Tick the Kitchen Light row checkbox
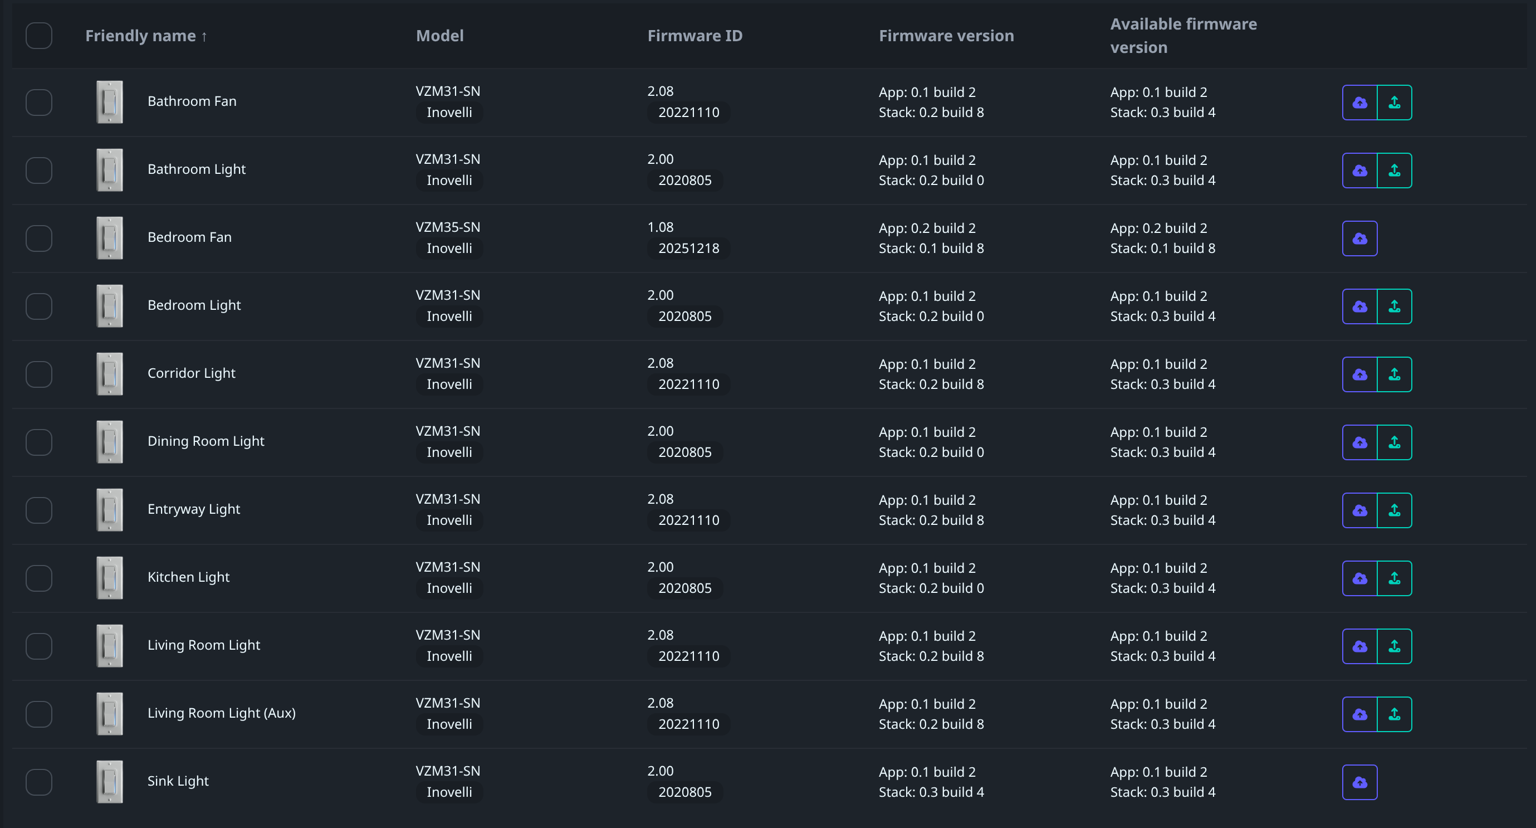The height and width of the screenshot is (828, 1536). [x=39, y=578]
